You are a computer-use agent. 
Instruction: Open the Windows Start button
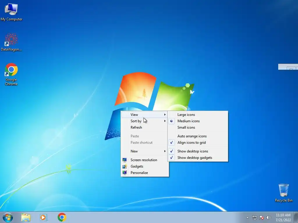pos(8,217)
